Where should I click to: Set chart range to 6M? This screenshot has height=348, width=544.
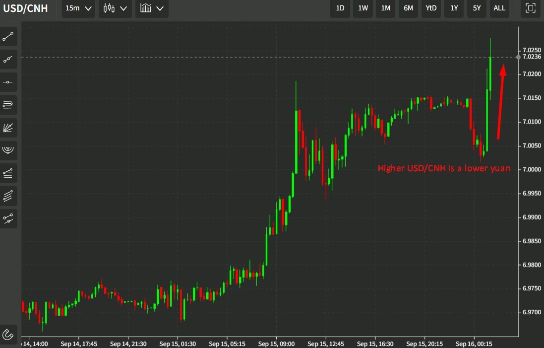408,8
